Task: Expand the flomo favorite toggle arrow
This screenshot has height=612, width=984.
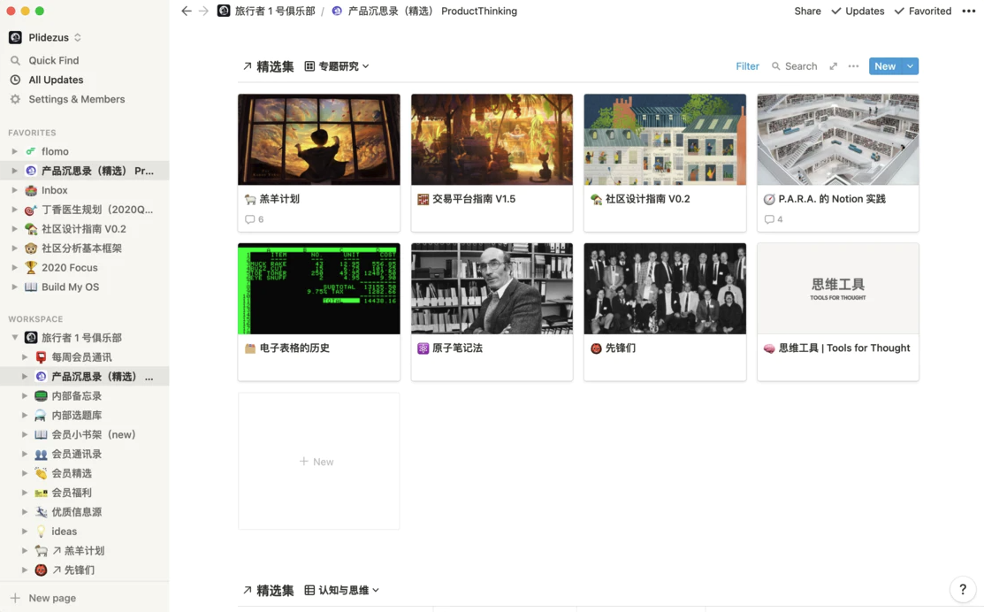Action: (x=14, y=151)
